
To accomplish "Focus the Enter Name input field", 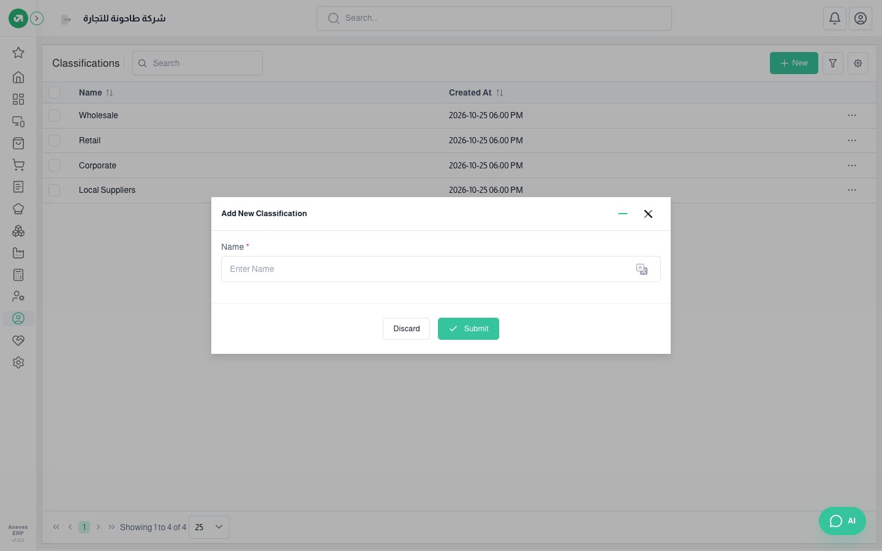I will coord(441,269).
